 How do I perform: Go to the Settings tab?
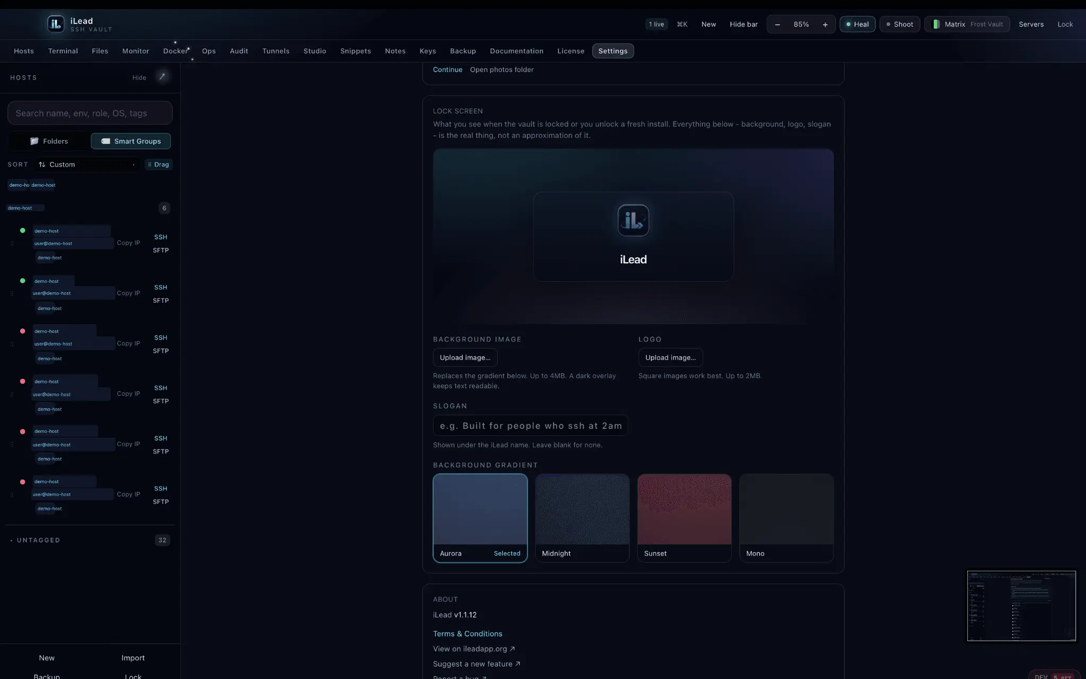point(613,51)
